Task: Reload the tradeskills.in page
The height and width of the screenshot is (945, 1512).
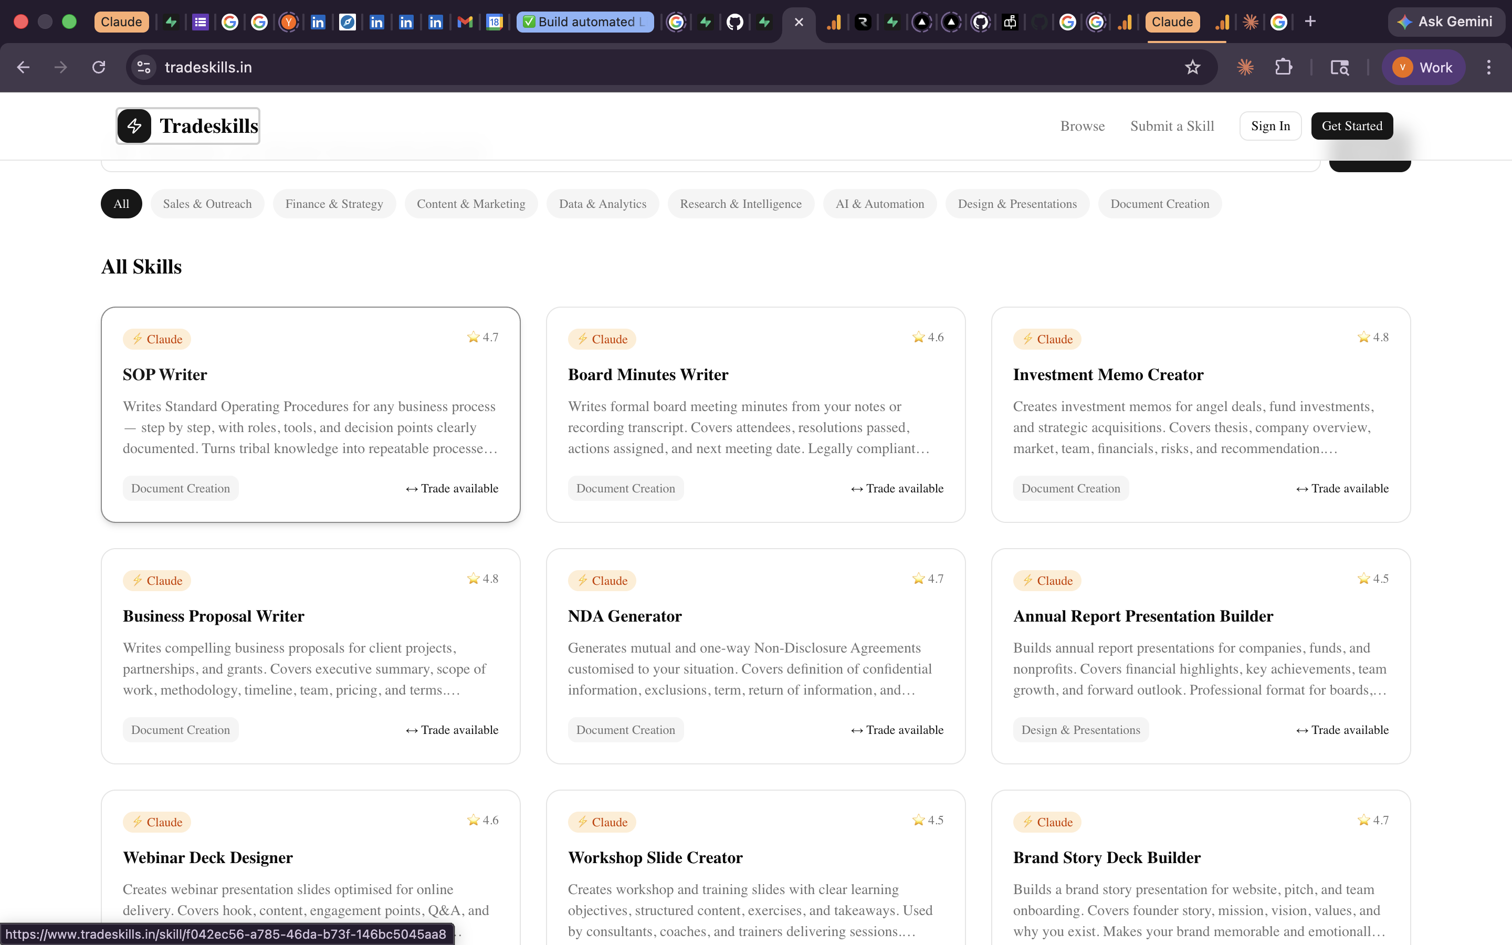Action: [x=98, y=67]
